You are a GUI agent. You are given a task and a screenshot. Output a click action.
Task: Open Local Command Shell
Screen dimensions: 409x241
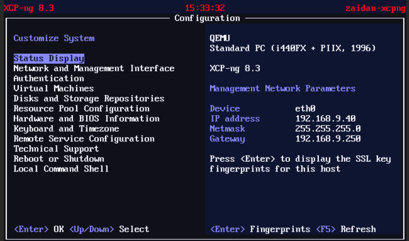pos(61,169)
